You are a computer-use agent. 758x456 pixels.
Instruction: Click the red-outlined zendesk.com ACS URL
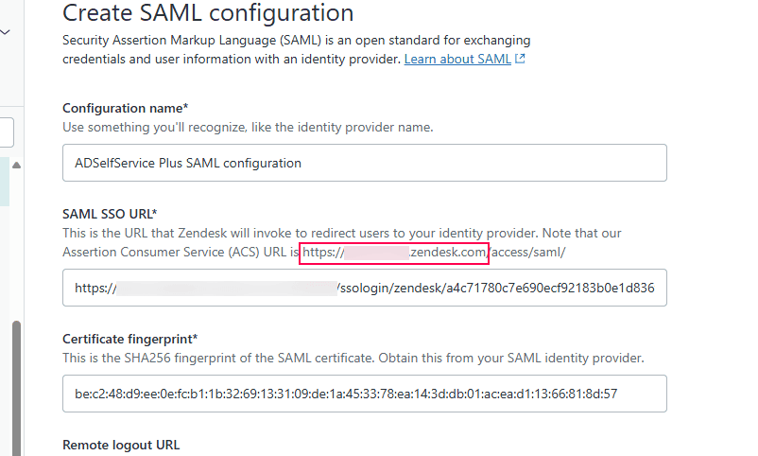[394, 253]
